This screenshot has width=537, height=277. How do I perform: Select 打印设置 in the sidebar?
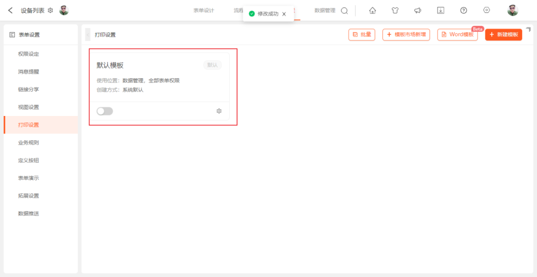click(x=41, y=125)
